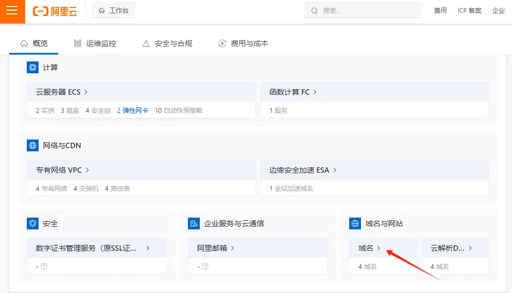Open 函数计算 FC
Image resolution: width=512 pixels, height=293 pixels.
[x=289, y=92]
